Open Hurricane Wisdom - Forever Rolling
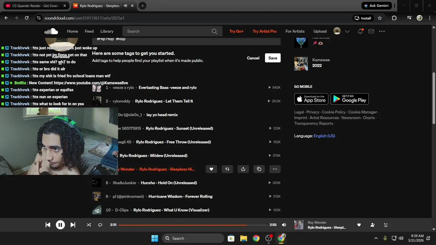 pyautogui.click(x=181, y=196)
